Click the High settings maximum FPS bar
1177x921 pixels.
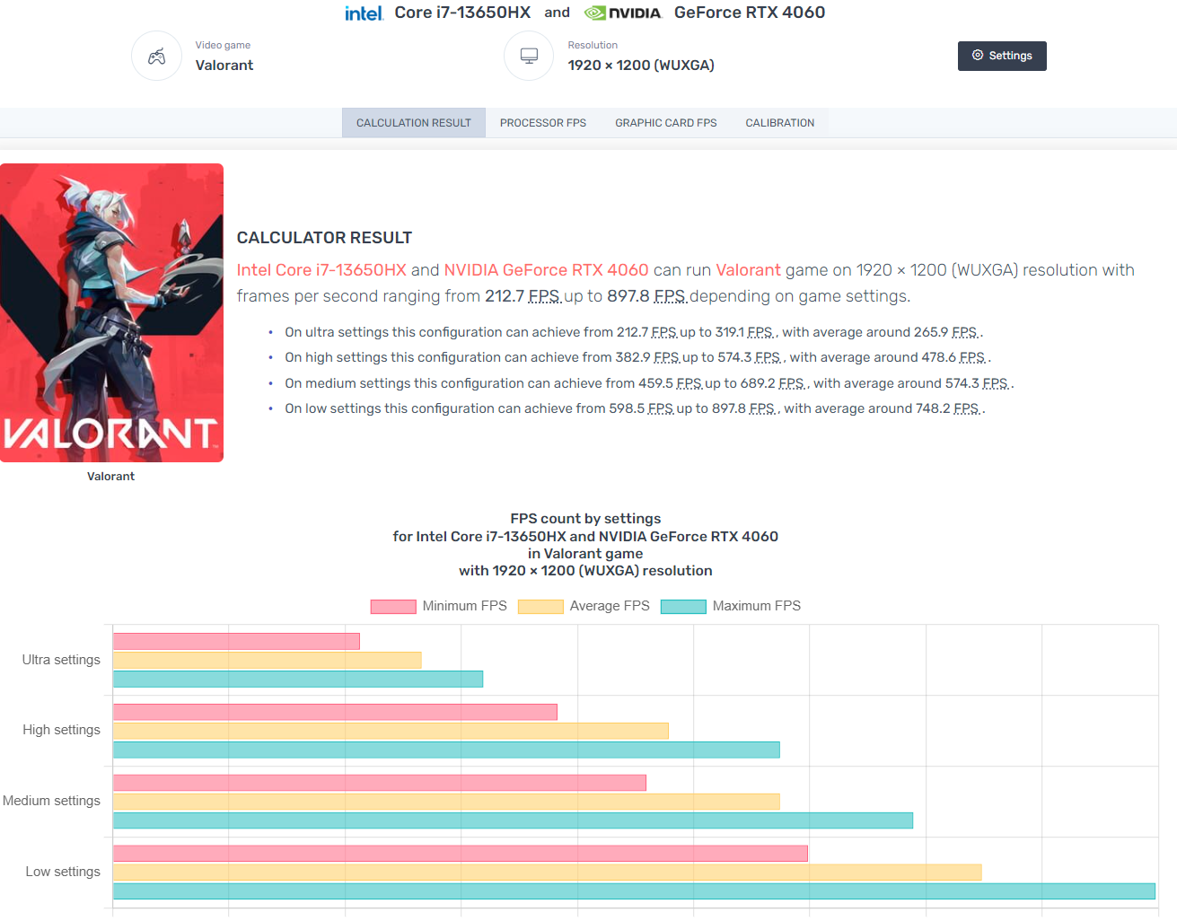(446, 750)
